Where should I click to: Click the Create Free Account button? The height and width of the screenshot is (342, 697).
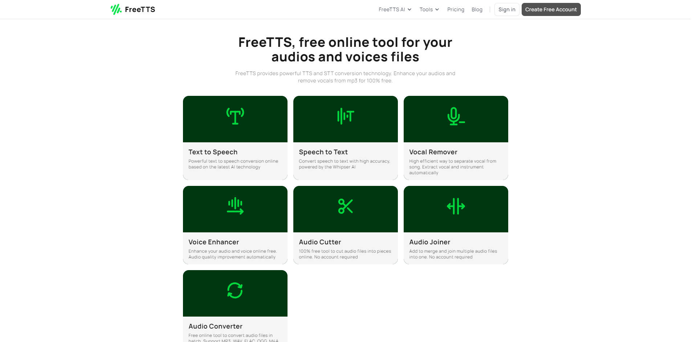click(x=551, y=9)
